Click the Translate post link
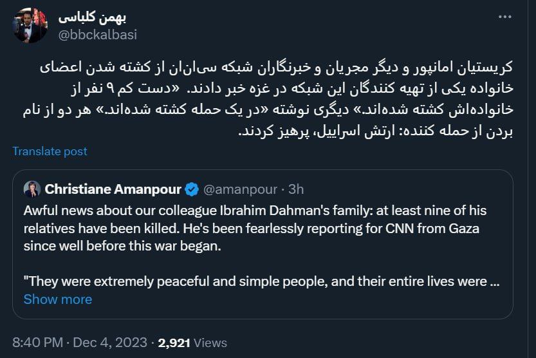This screenshot has height=358, width=536. [x=50, y=151]
